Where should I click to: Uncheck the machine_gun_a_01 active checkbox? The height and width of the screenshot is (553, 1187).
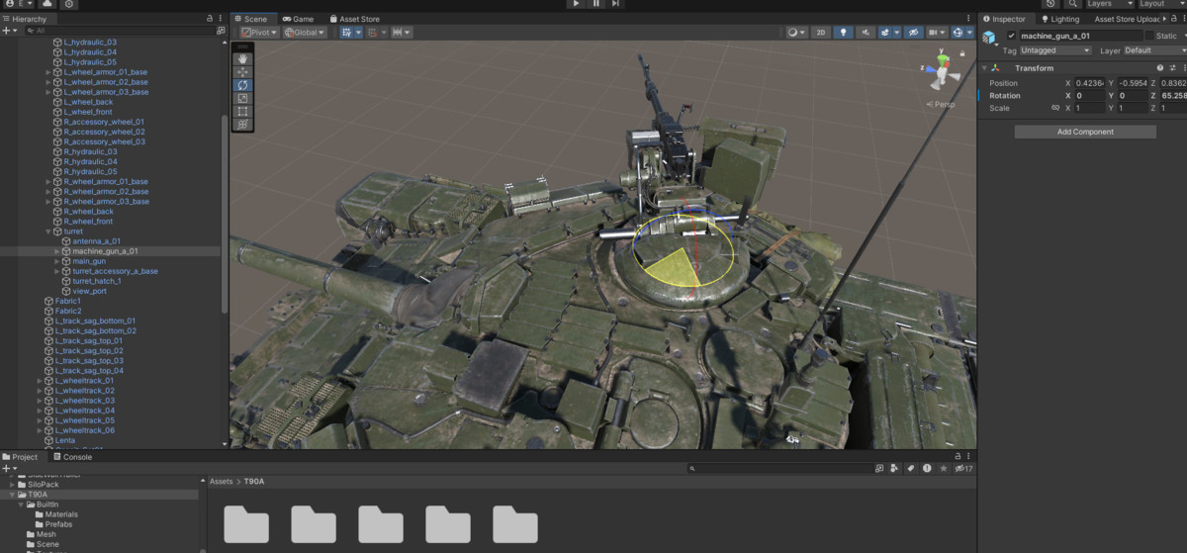click(x=1011, y=36)
